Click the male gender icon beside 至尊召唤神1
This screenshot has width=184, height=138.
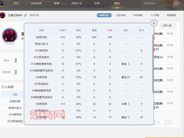pyautogui.click(x=25, y=15)
